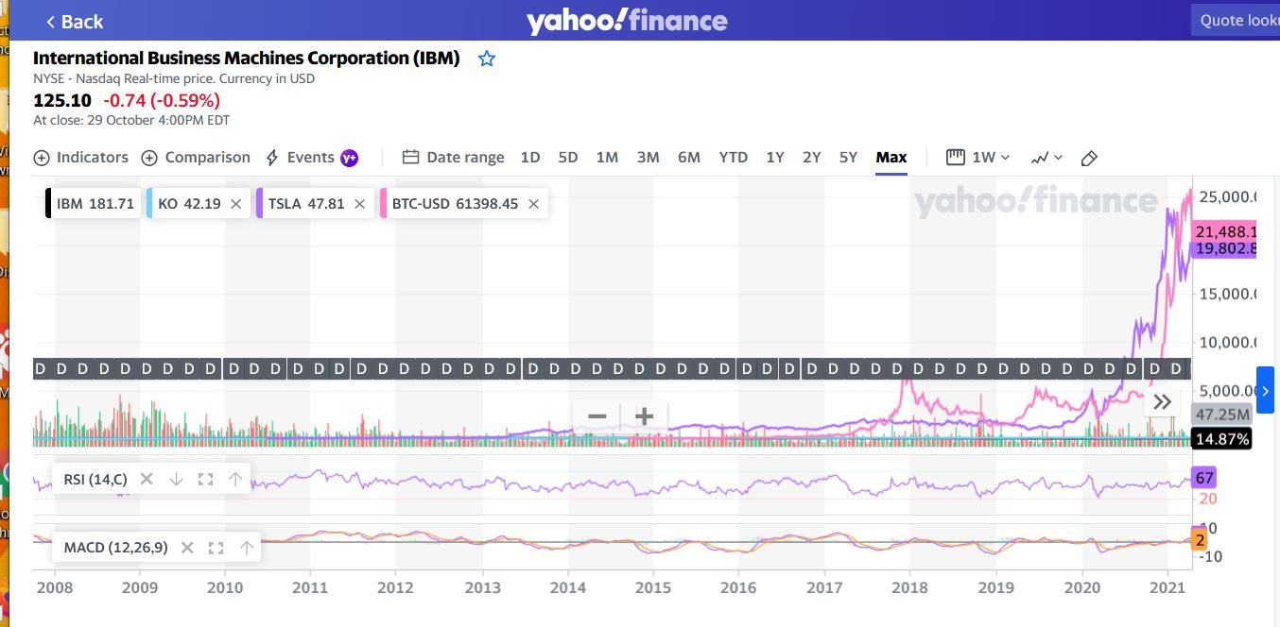Viewport: 1280px width, 627px height.
Task: Click the pink BTC-USD color bar
Action: [383, 203]
